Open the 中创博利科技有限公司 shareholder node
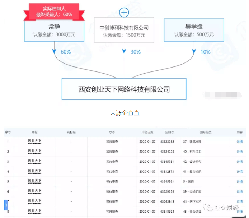Screen dimensions: 249x218 [124, 31]
